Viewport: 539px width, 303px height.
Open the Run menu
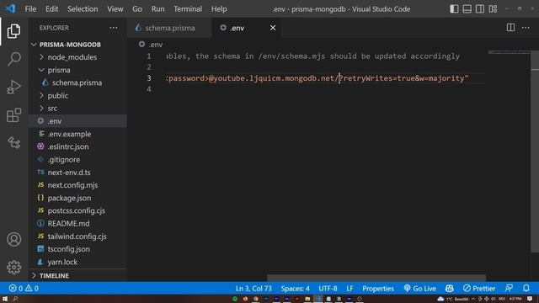click(158, 9)
